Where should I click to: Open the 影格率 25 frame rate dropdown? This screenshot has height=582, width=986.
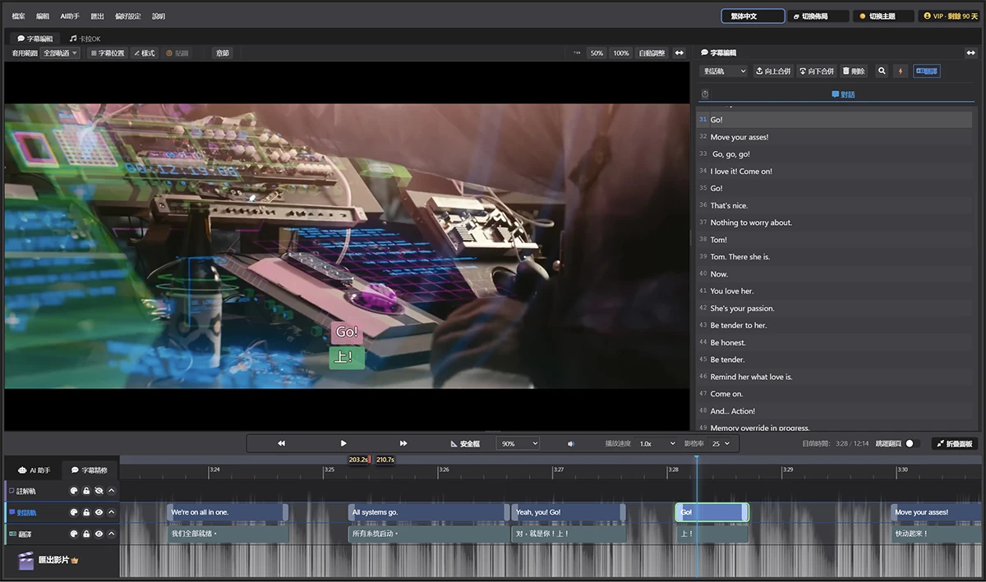(719, 443)
